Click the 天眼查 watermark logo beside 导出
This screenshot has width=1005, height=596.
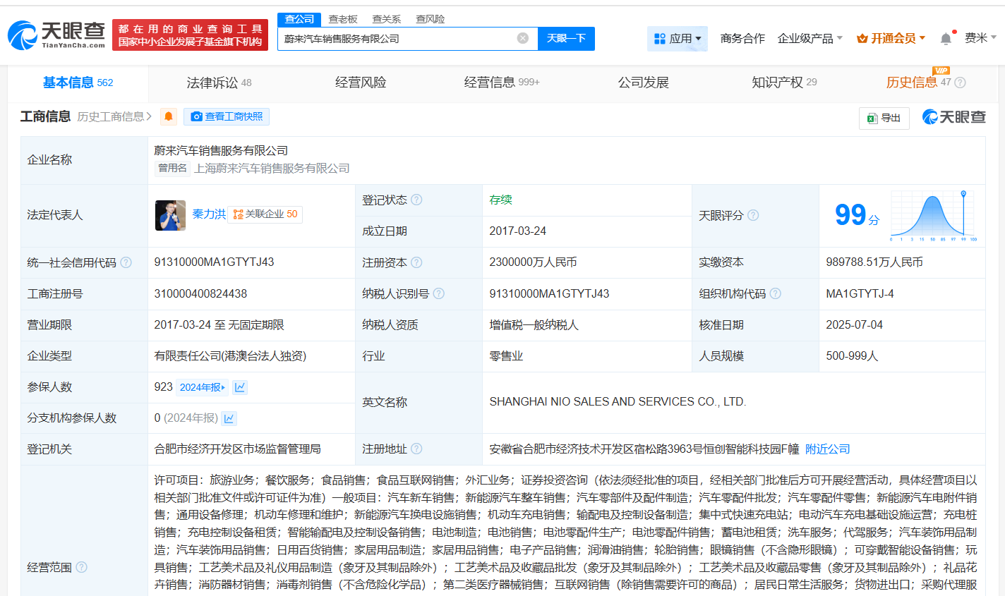pyautogui.click(x=953, y=117)
